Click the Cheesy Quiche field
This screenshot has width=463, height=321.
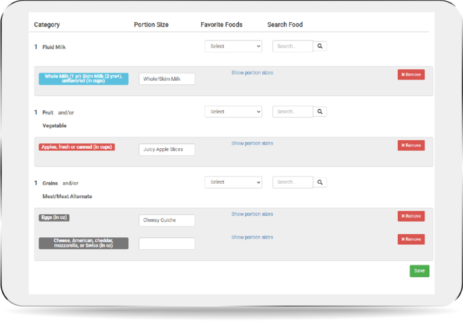point(167,220)
